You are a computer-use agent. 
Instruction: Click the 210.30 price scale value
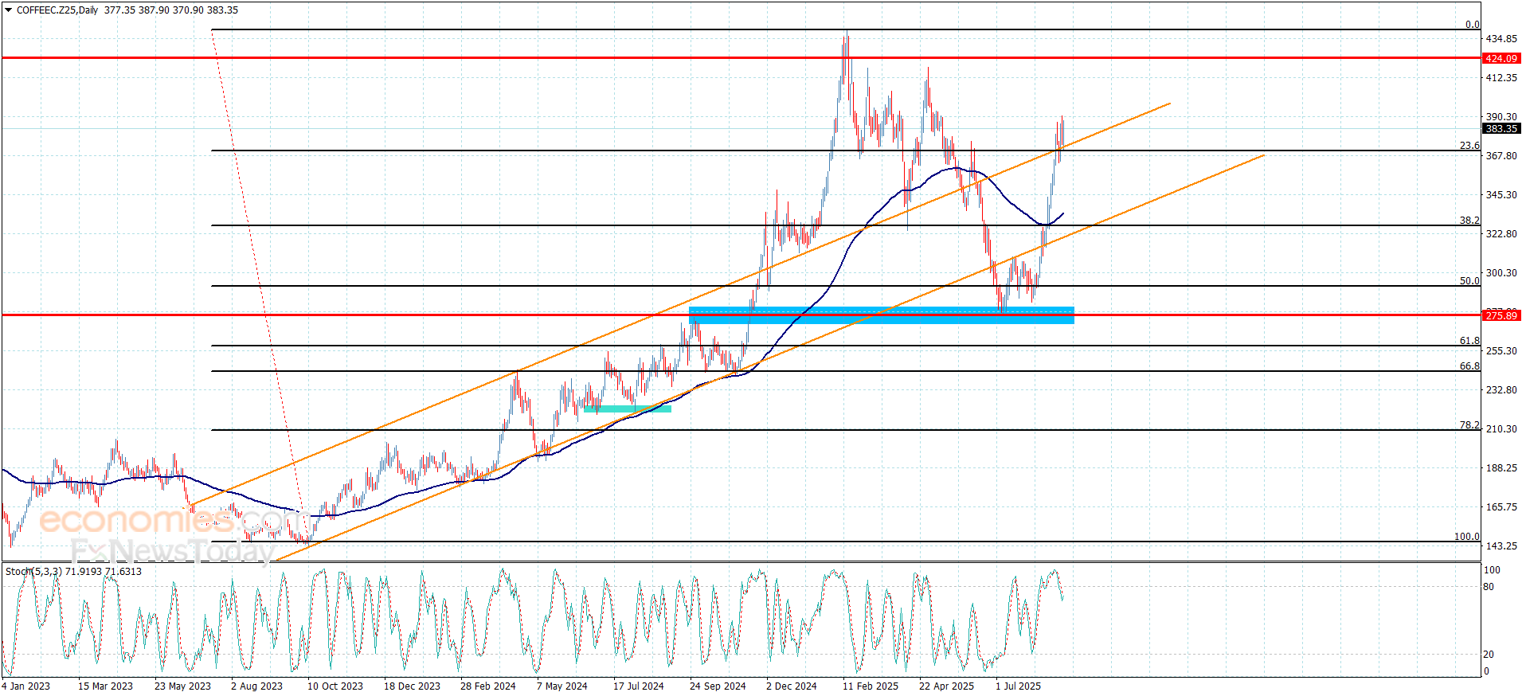(x=1501, y=428)
